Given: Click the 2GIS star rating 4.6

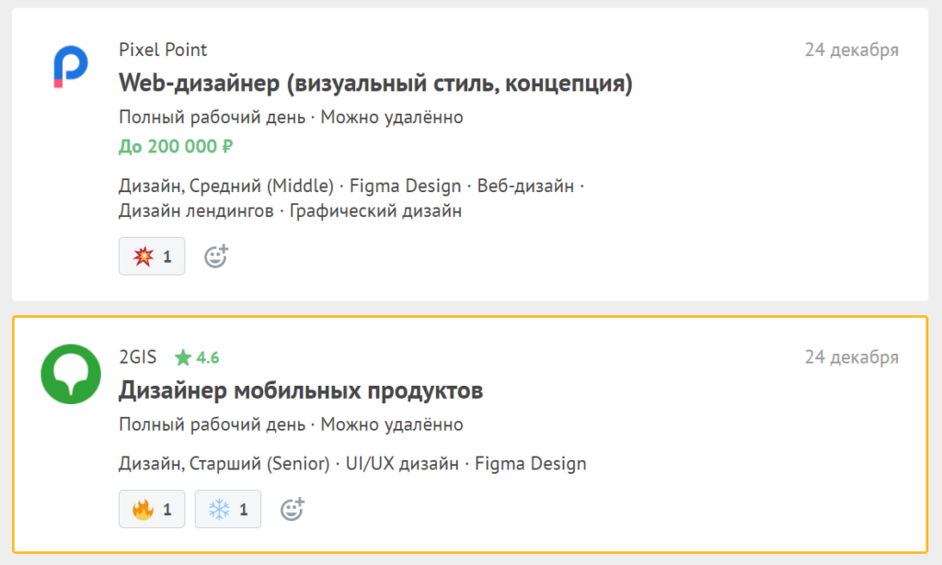Looking at the screenshot, I should point(197,357).
